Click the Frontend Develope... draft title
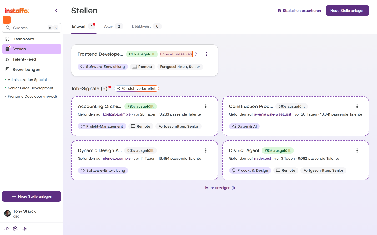Screen dimensions: 377x235 tap(100, 54)
